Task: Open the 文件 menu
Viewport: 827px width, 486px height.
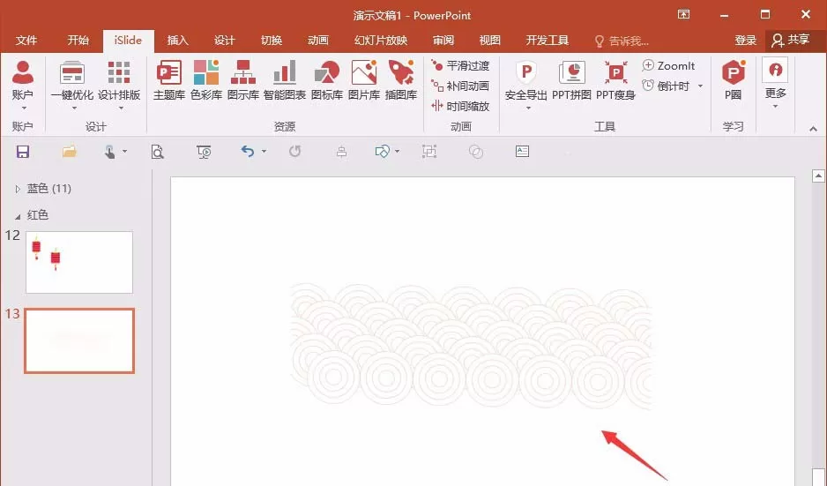Action: tap(26, 40)
